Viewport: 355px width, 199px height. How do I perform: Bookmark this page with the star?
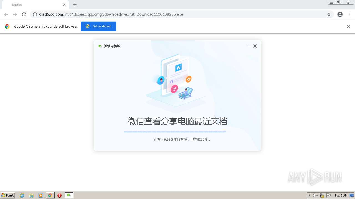(x=329, y=14)
